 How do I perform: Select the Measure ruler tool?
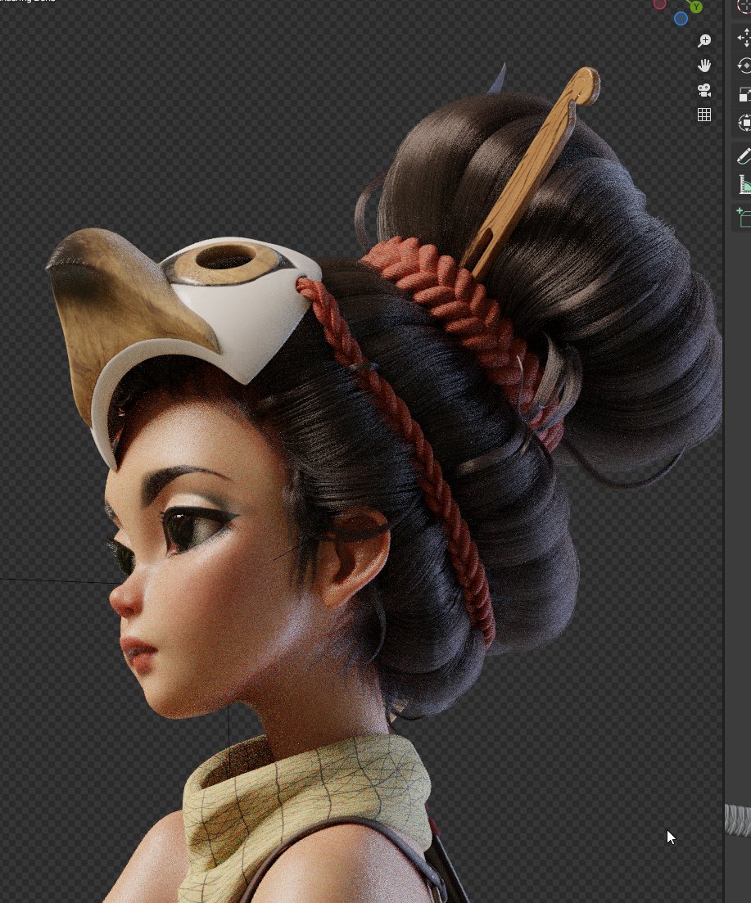(744, 184)
